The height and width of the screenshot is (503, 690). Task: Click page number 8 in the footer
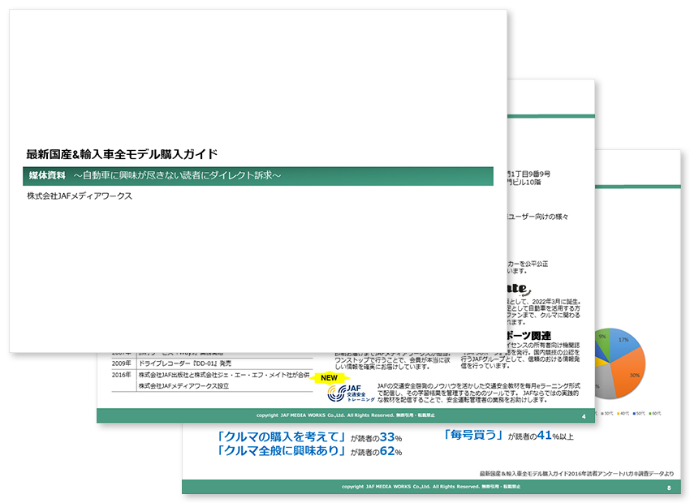coord(669,488)
